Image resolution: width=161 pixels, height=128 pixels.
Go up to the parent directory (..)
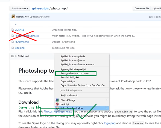[x=16, y=24]
